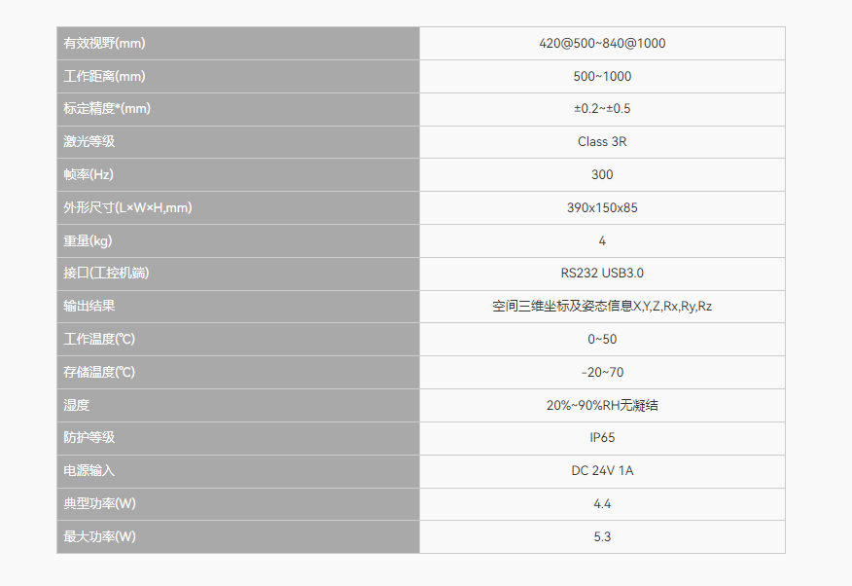The width and height of the screenshot is (852, 586).
Task: Click the 帧率(Hz) label
Action: click(89, 174)
